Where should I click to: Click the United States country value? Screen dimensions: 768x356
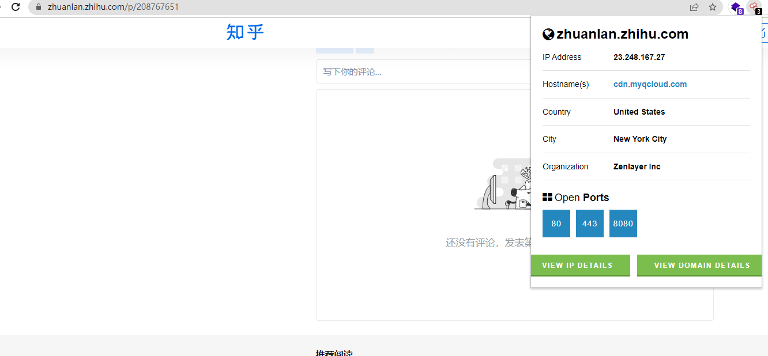coord(639,112)
